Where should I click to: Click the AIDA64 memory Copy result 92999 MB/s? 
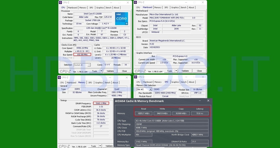[x=181, y=113]
